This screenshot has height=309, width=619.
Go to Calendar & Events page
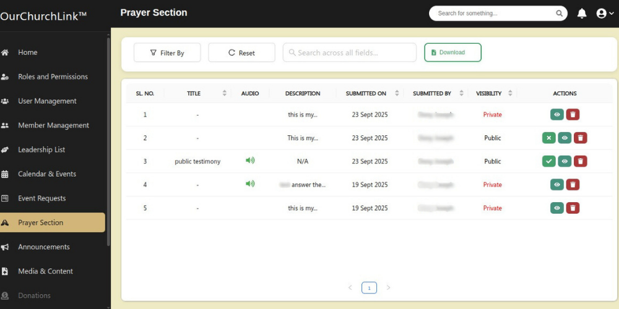[47, 174]
